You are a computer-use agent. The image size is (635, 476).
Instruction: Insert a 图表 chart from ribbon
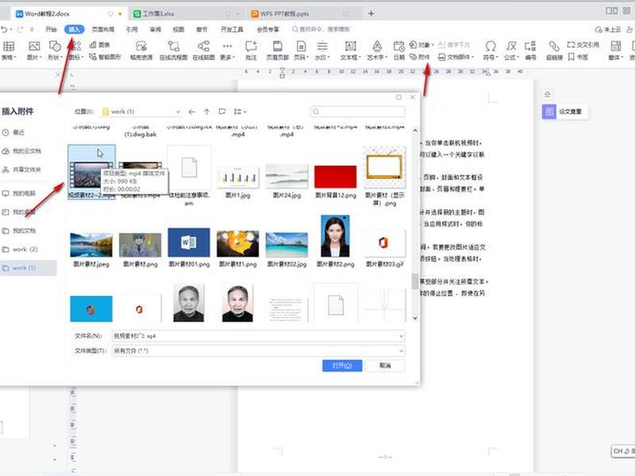pyautogui.click(x=100, y=44)
